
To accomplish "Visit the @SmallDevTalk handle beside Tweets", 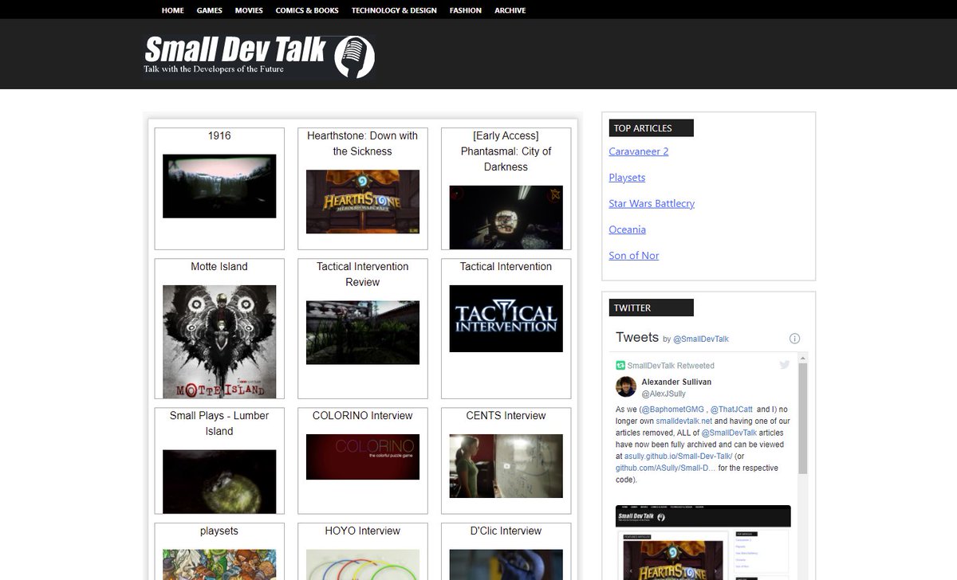I will point(701,339).
